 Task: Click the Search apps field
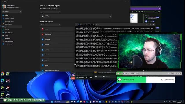click(x=50, y=25)
